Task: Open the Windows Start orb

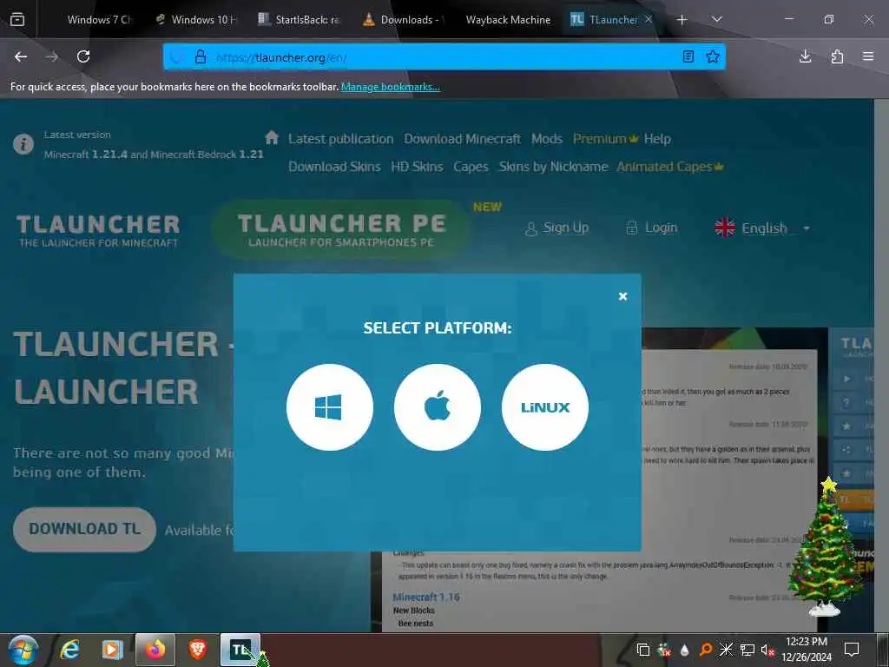Action: click(x=23, y=650)
